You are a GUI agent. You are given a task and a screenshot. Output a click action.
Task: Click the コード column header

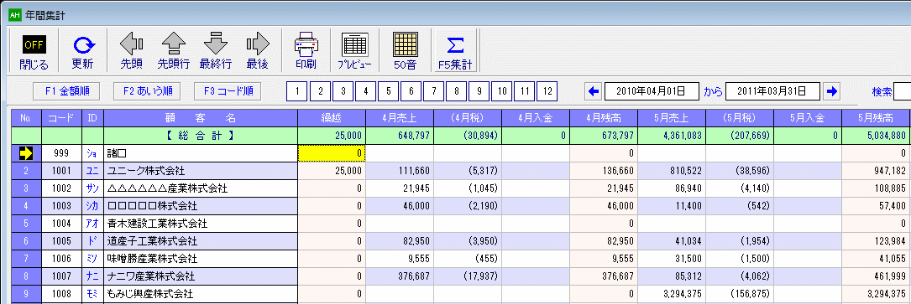tap(61, 118)
